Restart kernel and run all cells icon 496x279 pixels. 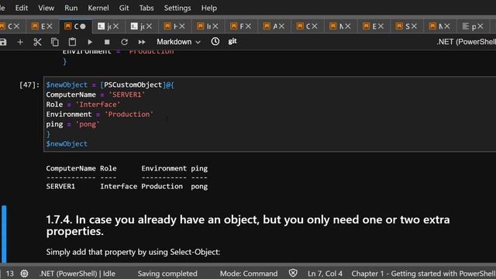[142, 42]
